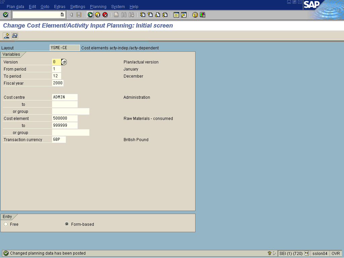Expand the command field history dropdown
The height and width of the screenshot is (258, 344).
click(62, 15)
